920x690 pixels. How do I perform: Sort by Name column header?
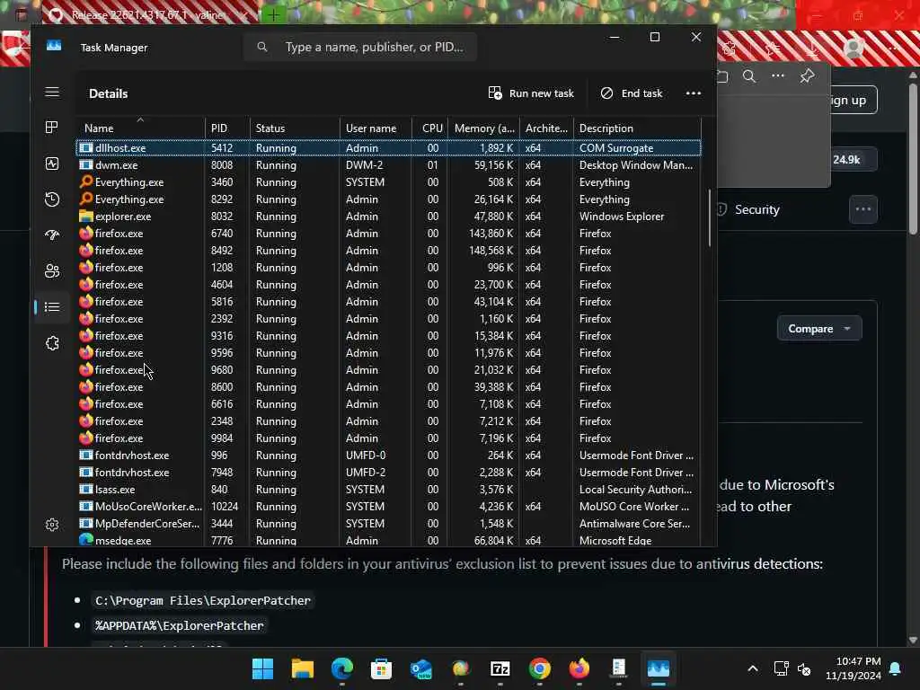(x=139, y=128)
